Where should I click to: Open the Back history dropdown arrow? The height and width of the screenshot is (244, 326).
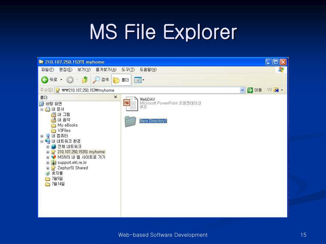61,80
